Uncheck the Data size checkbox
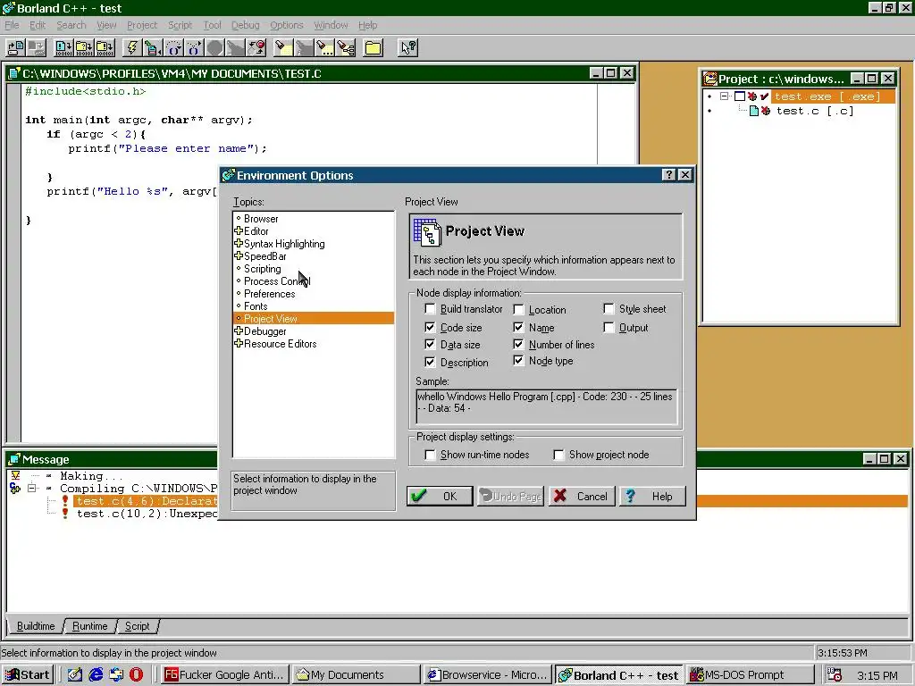Screen dimensions: 915x686 (430, 344)
